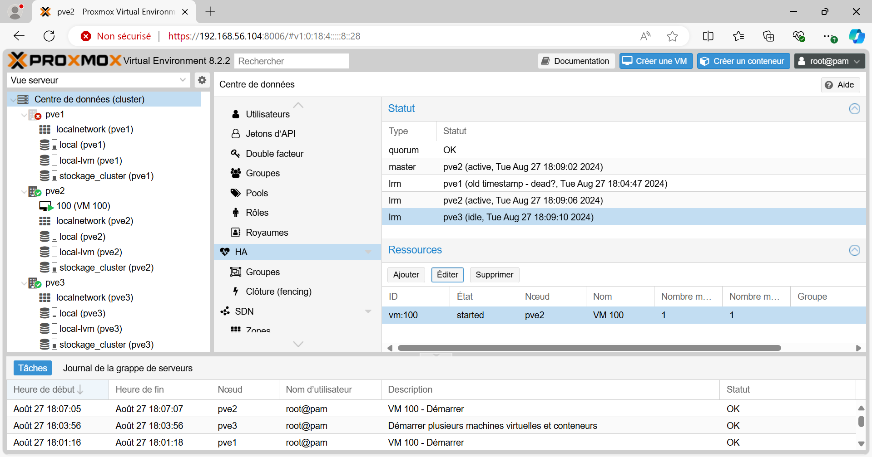Click the HA Groupes object icon
This screenshot has height=457, width=872.
236,272
